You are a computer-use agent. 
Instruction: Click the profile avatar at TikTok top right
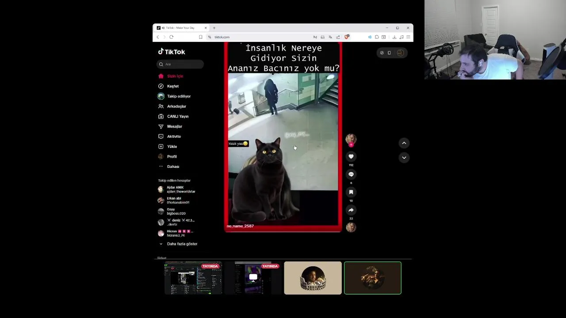pyautogui.click(x=400, y=53)
